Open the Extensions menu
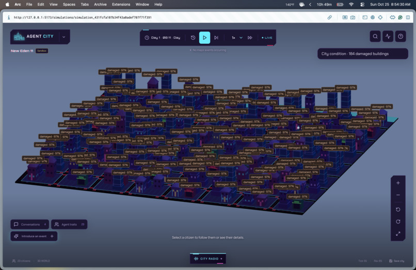This screenshot has width=416, height=270. coord(121,4)
